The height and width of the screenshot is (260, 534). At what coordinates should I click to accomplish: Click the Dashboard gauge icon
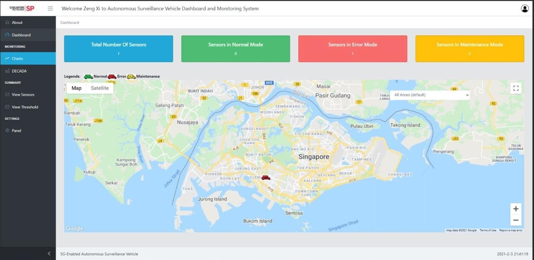coord(7,35)
